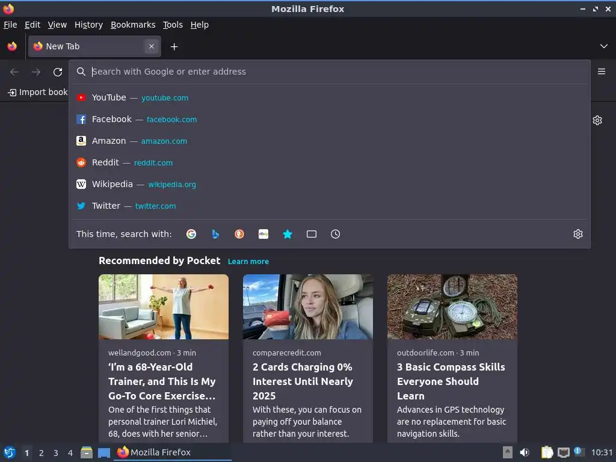
Task: Open the History menu
Action: coord(89,25)
